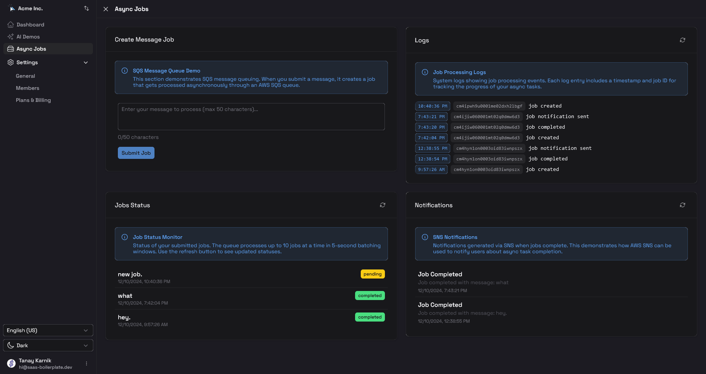Expand the Dark theme dropdown
Viewport: 706px width, 374px height.
click(85, 345)
